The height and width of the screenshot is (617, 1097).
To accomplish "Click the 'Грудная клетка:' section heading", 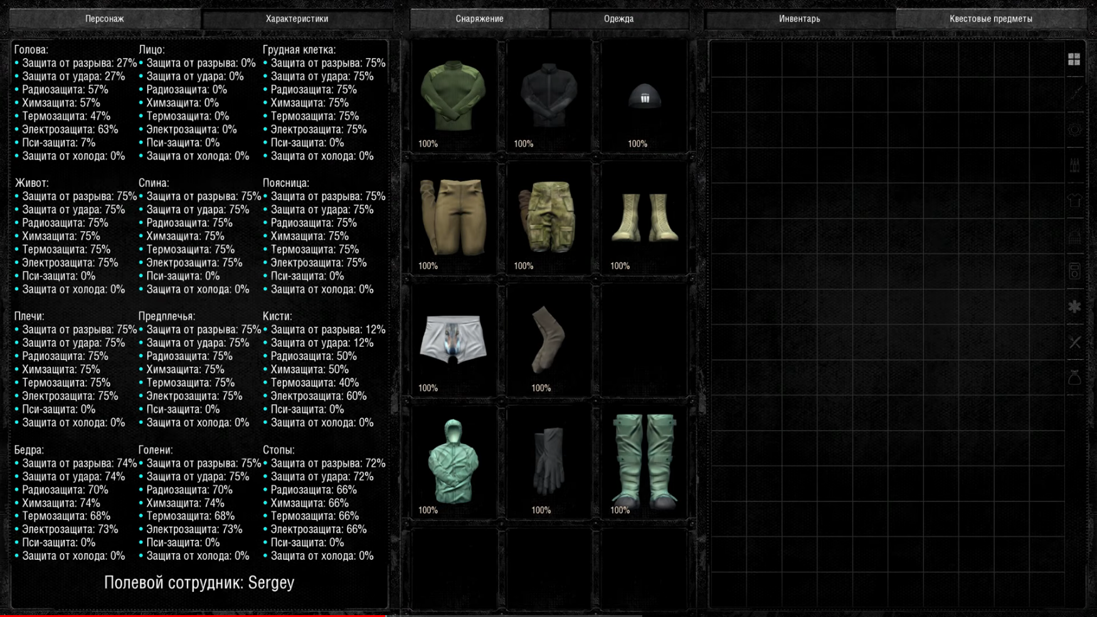I will pyautogui.click(x=299, y=50).
